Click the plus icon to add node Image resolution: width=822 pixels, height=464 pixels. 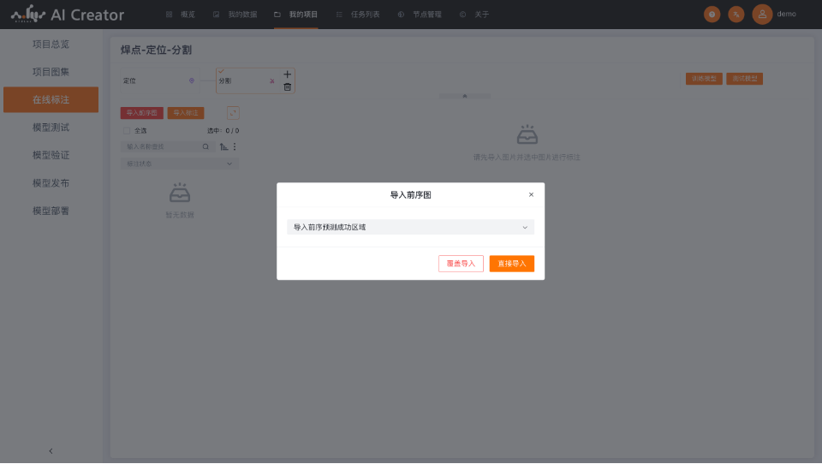coord(287,74)
